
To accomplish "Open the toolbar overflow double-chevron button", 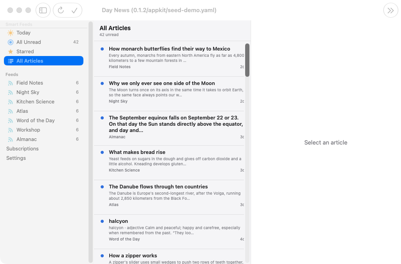I will pyautogui.click(x=390, y=10).
